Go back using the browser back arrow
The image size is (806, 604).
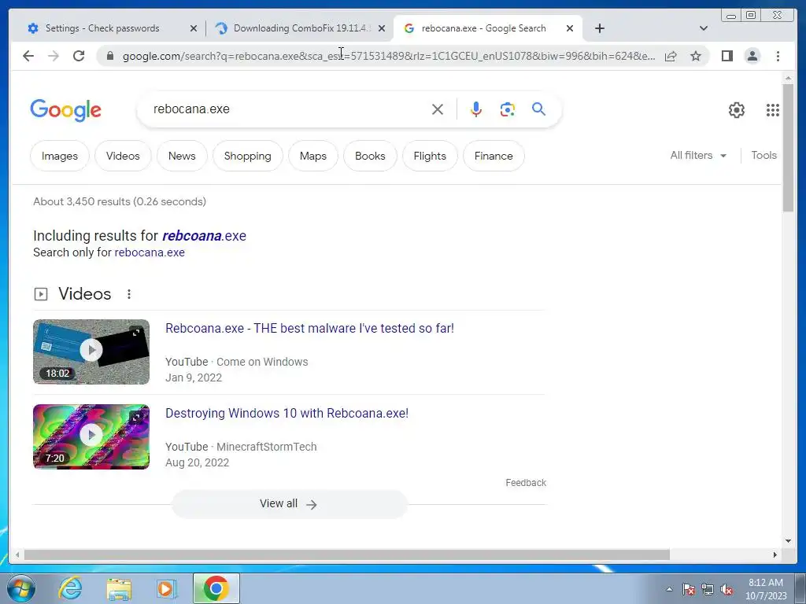pyautogui.click(x=28, y=56)
